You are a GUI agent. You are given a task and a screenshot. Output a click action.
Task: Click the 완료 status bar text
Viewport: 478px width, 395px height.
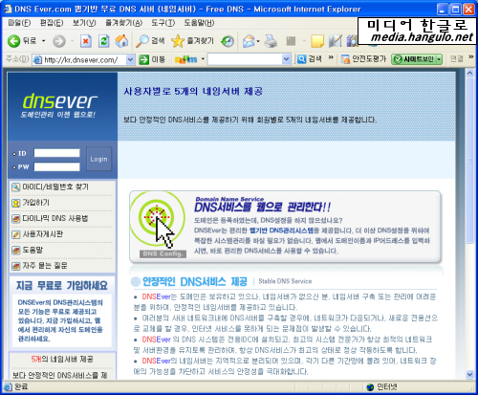point(21,387)
